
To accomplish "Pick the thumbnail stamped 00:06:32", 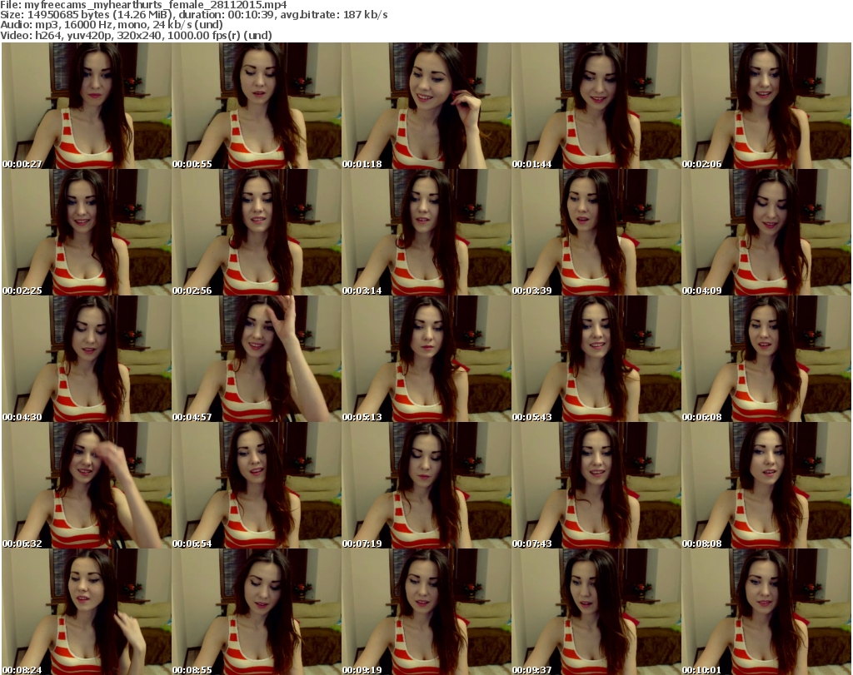I will 87,486.
